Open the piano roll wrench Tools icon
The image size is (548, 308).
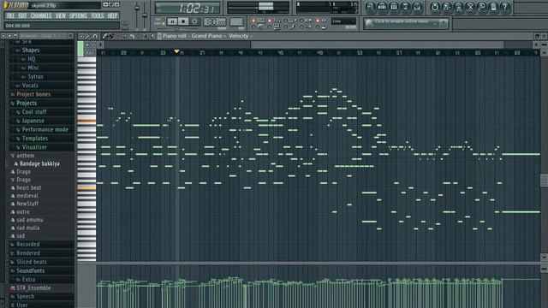[87, 36]
